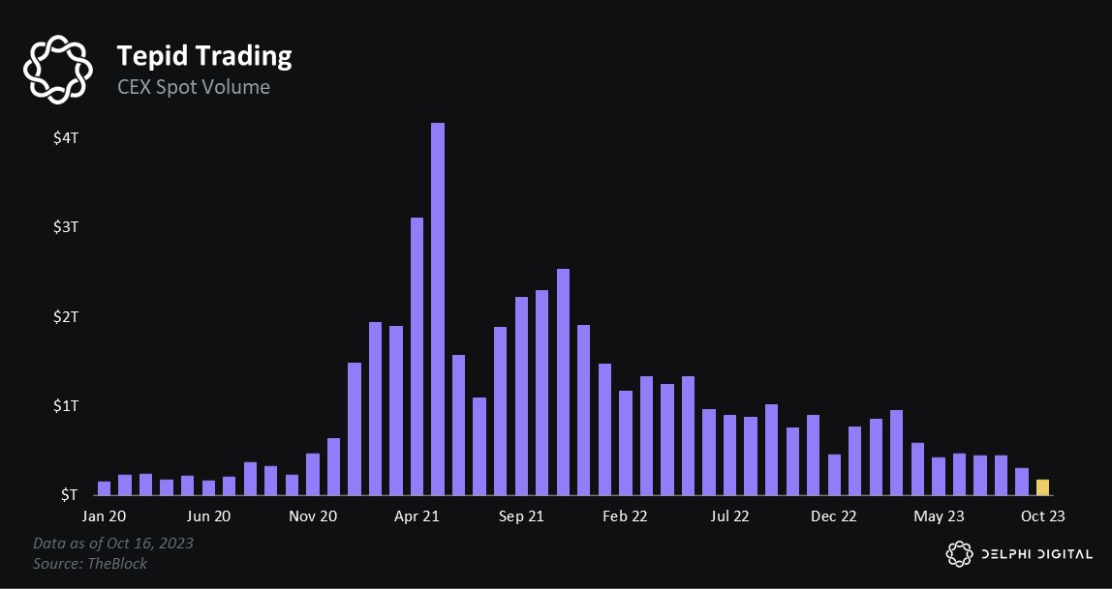Click the $2T y-axis label
1112x589 pixels.
(65, 316)
